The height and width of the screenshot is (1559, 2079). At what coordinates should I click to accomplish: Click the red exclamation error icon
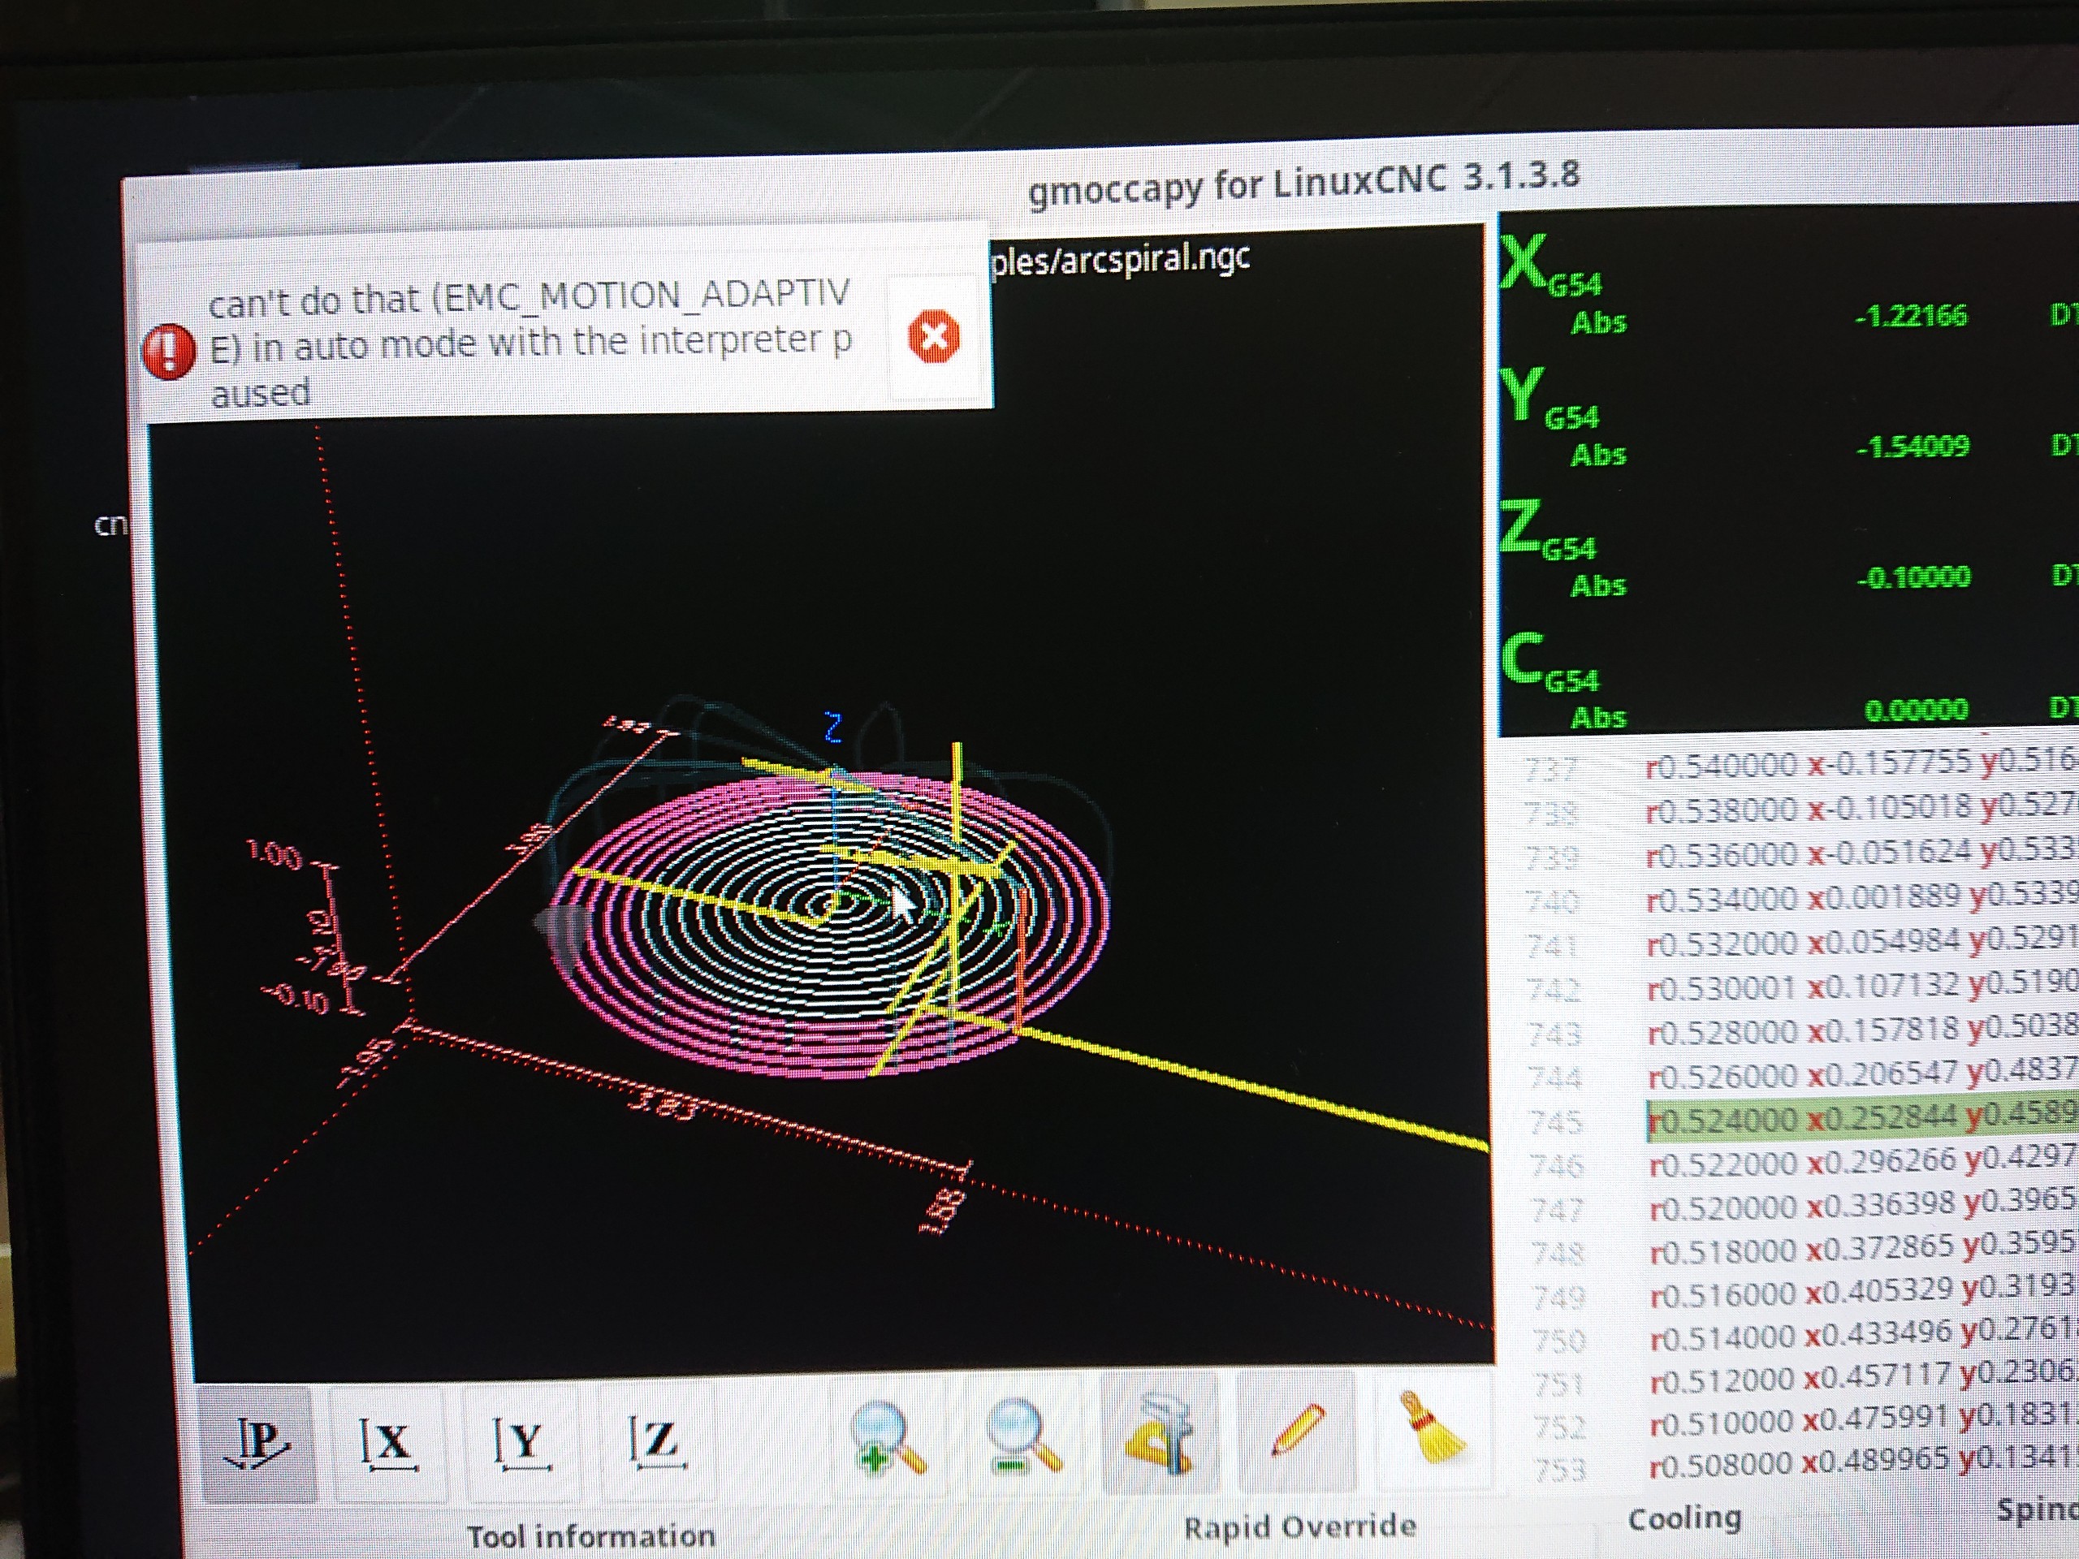pos(169,352)
